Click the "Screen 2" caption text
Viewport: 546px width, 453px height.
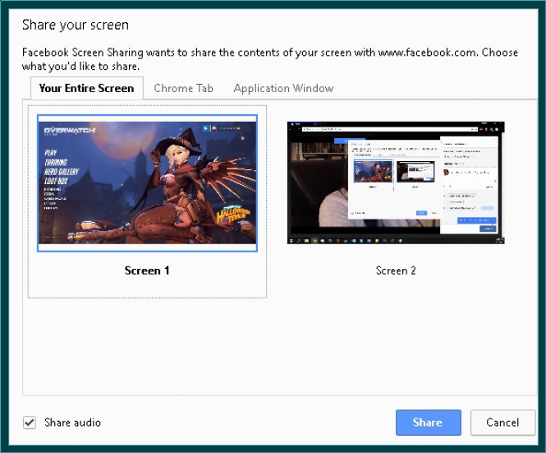(396, 270)
